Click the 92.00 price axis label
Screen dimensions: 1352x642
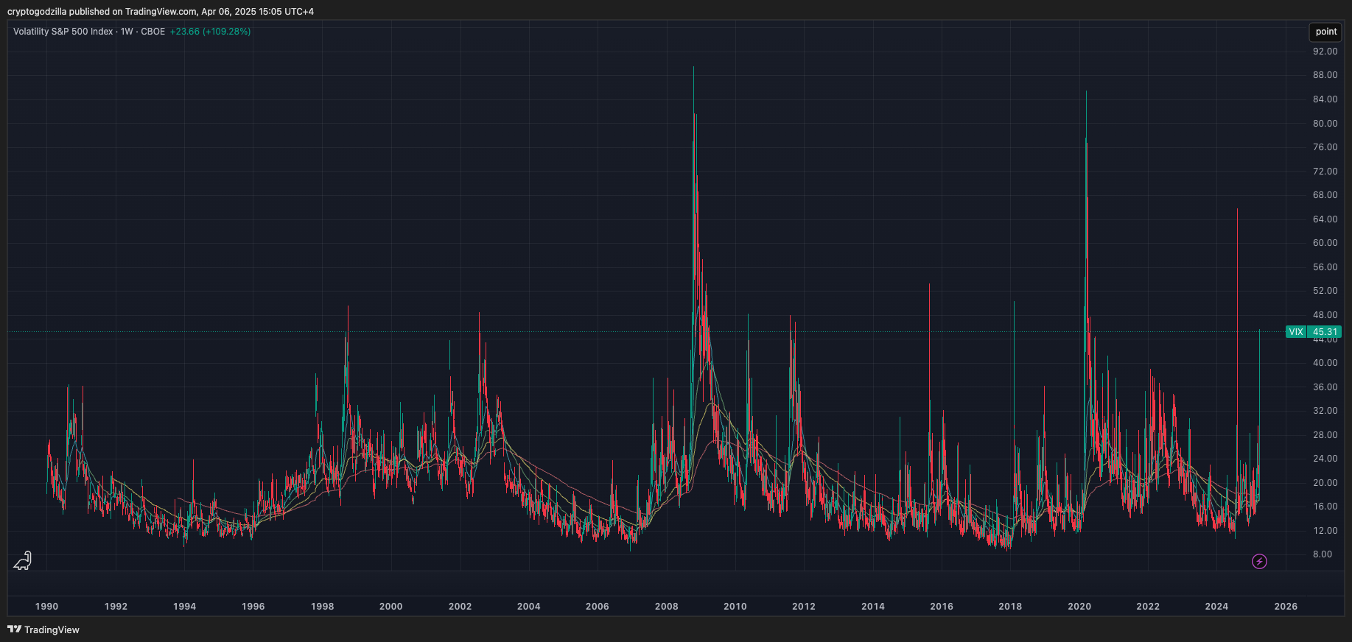[1325, 52]
